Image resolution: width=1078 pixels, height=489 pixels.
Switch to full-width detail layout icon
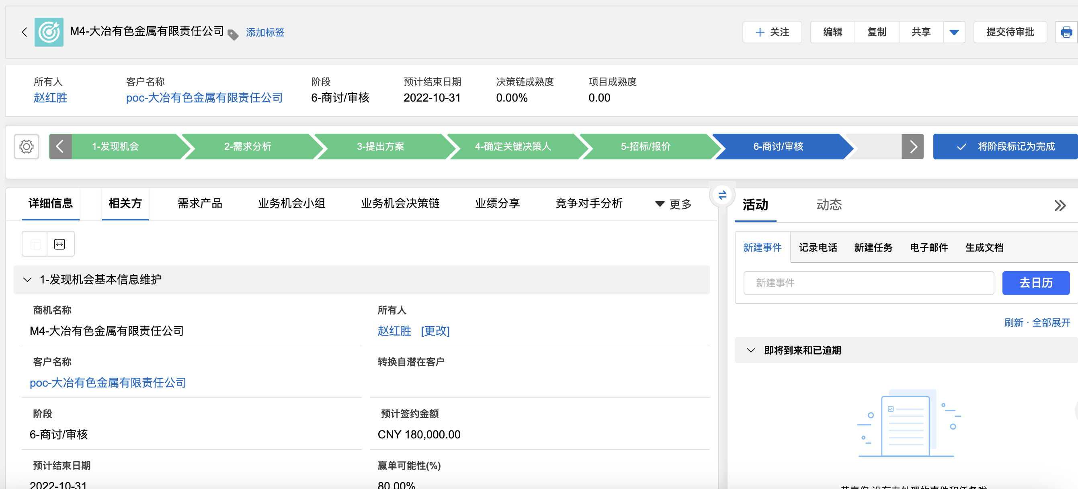tap(59, 244)
